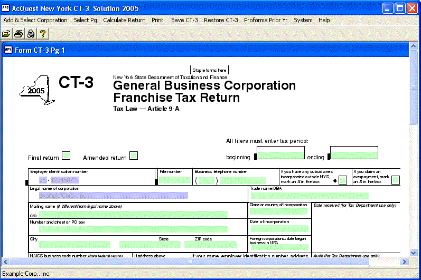Open the Calculate Return menu
Screen dimensions: 421x280
124,20
